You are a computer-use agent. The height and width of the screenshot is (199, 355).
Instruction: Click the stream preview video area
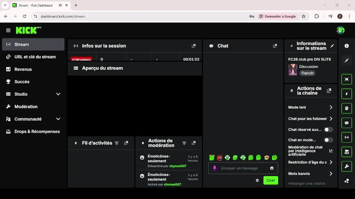(135, 105)
